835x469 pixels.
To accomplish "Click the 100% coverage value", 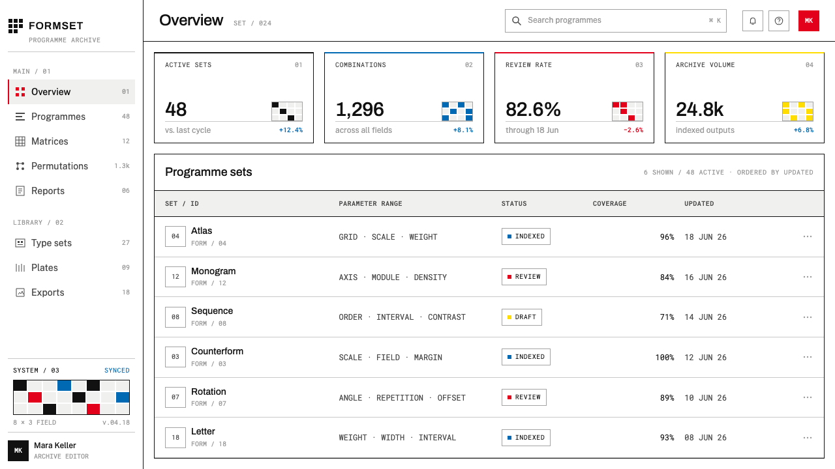I will (x=665, y=358).
